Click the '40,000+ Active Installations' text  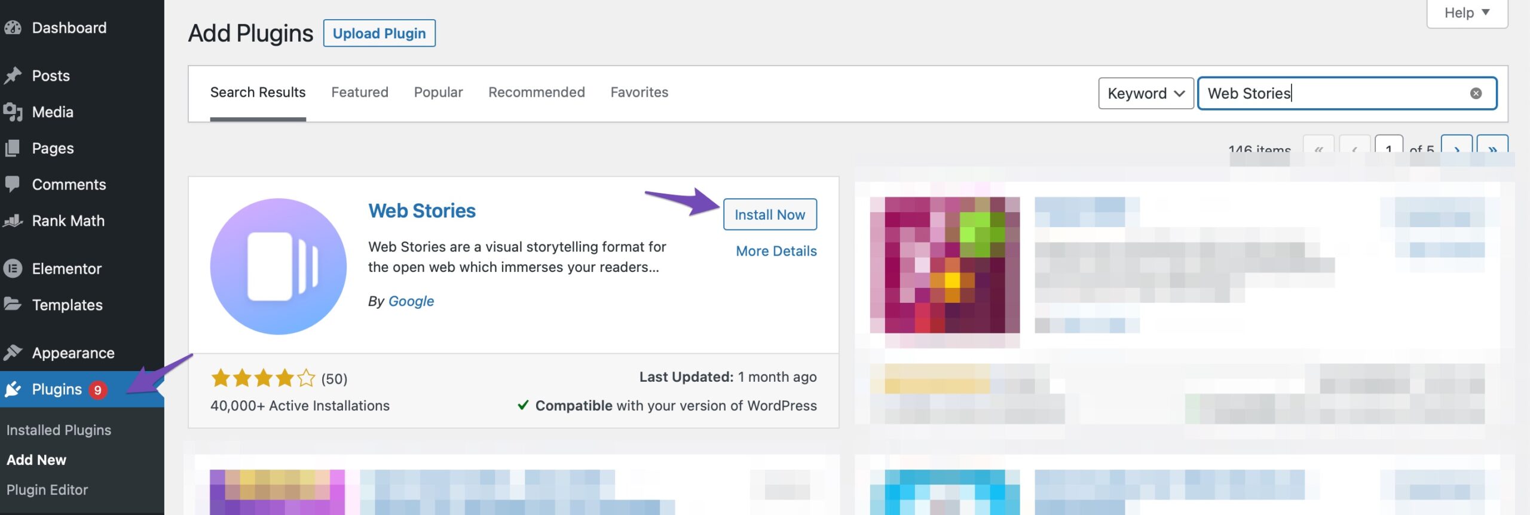pyautogui.click(x=300, y=406)
